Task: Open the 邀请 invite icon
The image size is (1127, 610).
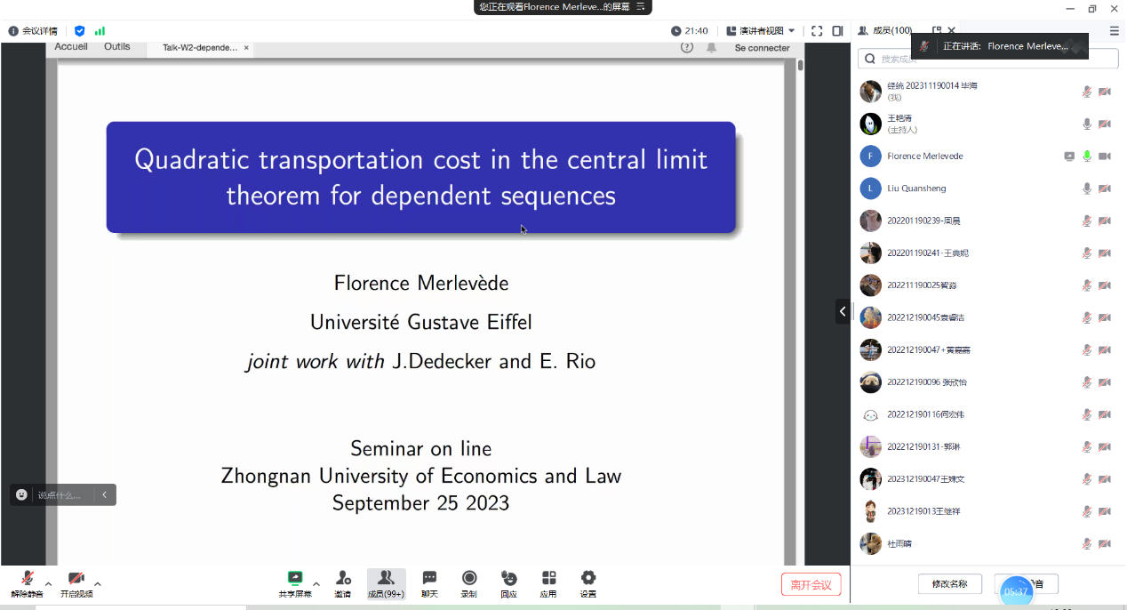Action: pyautogui.click(x=342, y=582)
